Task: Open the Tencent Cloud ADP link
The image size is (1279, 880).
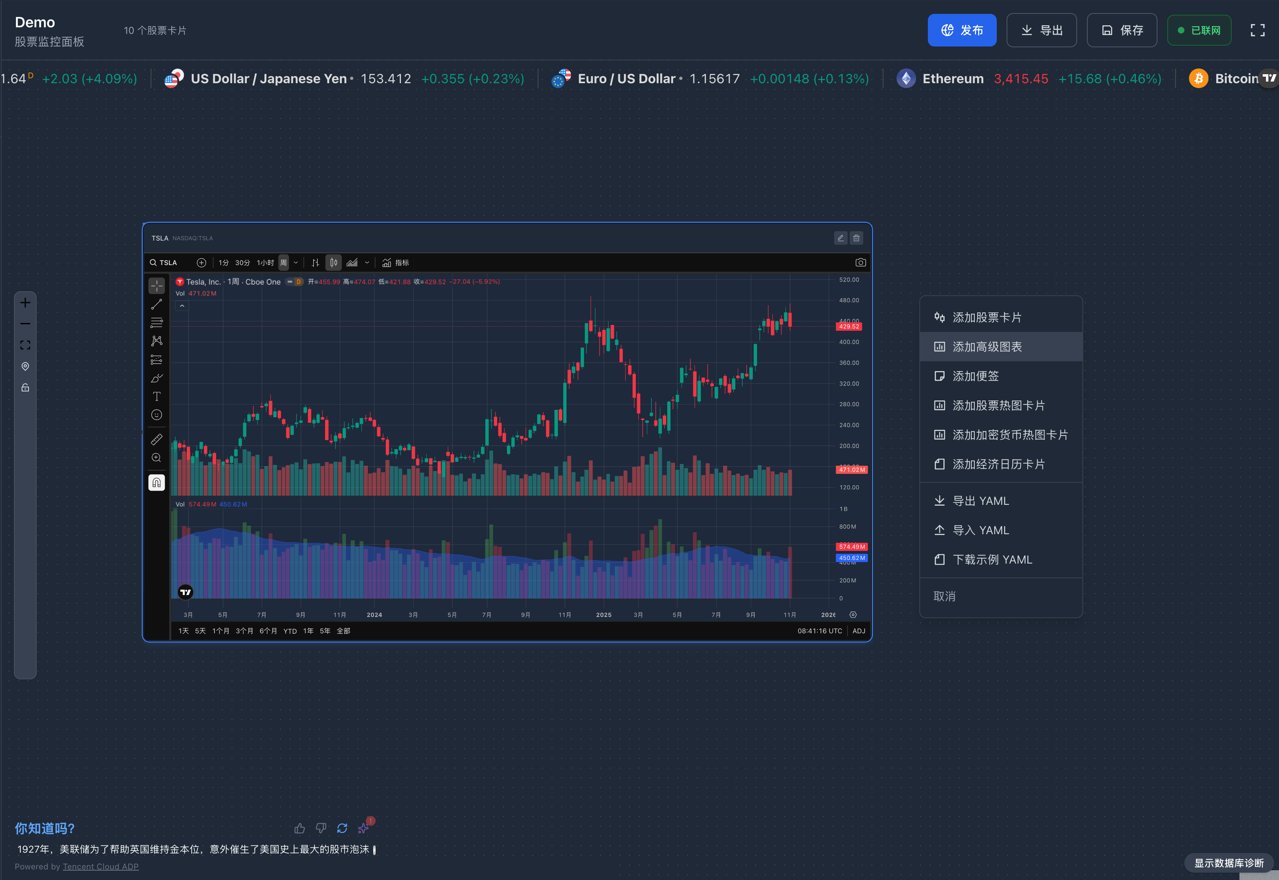Action: click(x=100, y=866)
